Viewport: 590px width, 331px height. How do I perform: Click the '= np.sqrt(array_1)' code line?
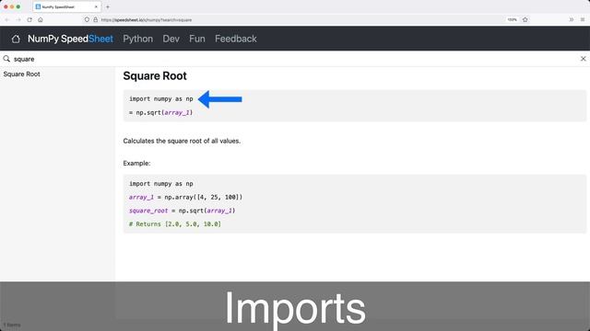click(160, 112)
